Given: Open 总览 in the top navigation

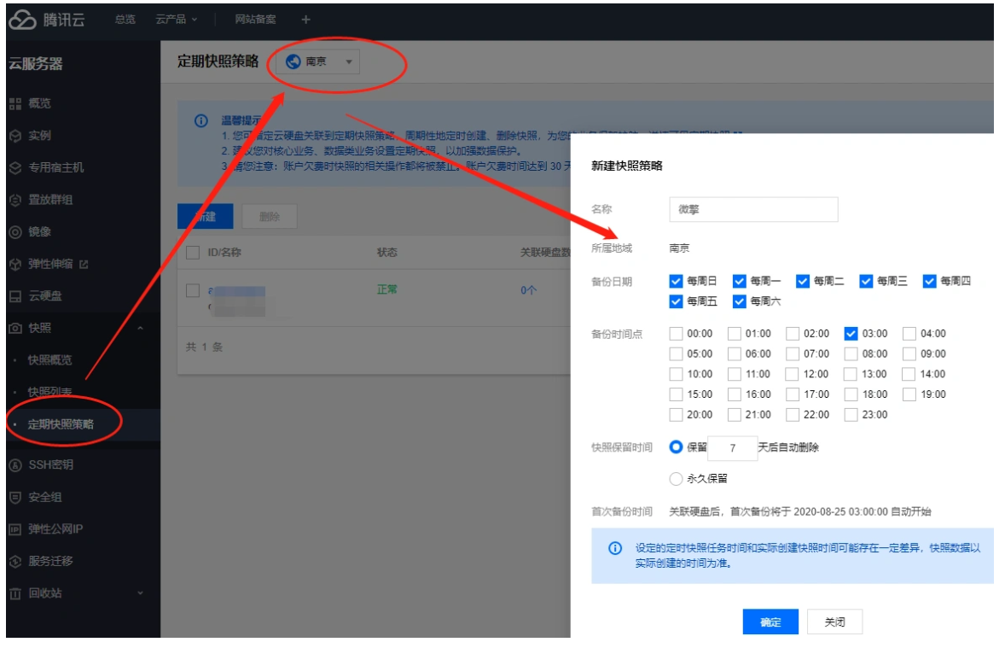Looking at the screenshot, I should 125,20.
